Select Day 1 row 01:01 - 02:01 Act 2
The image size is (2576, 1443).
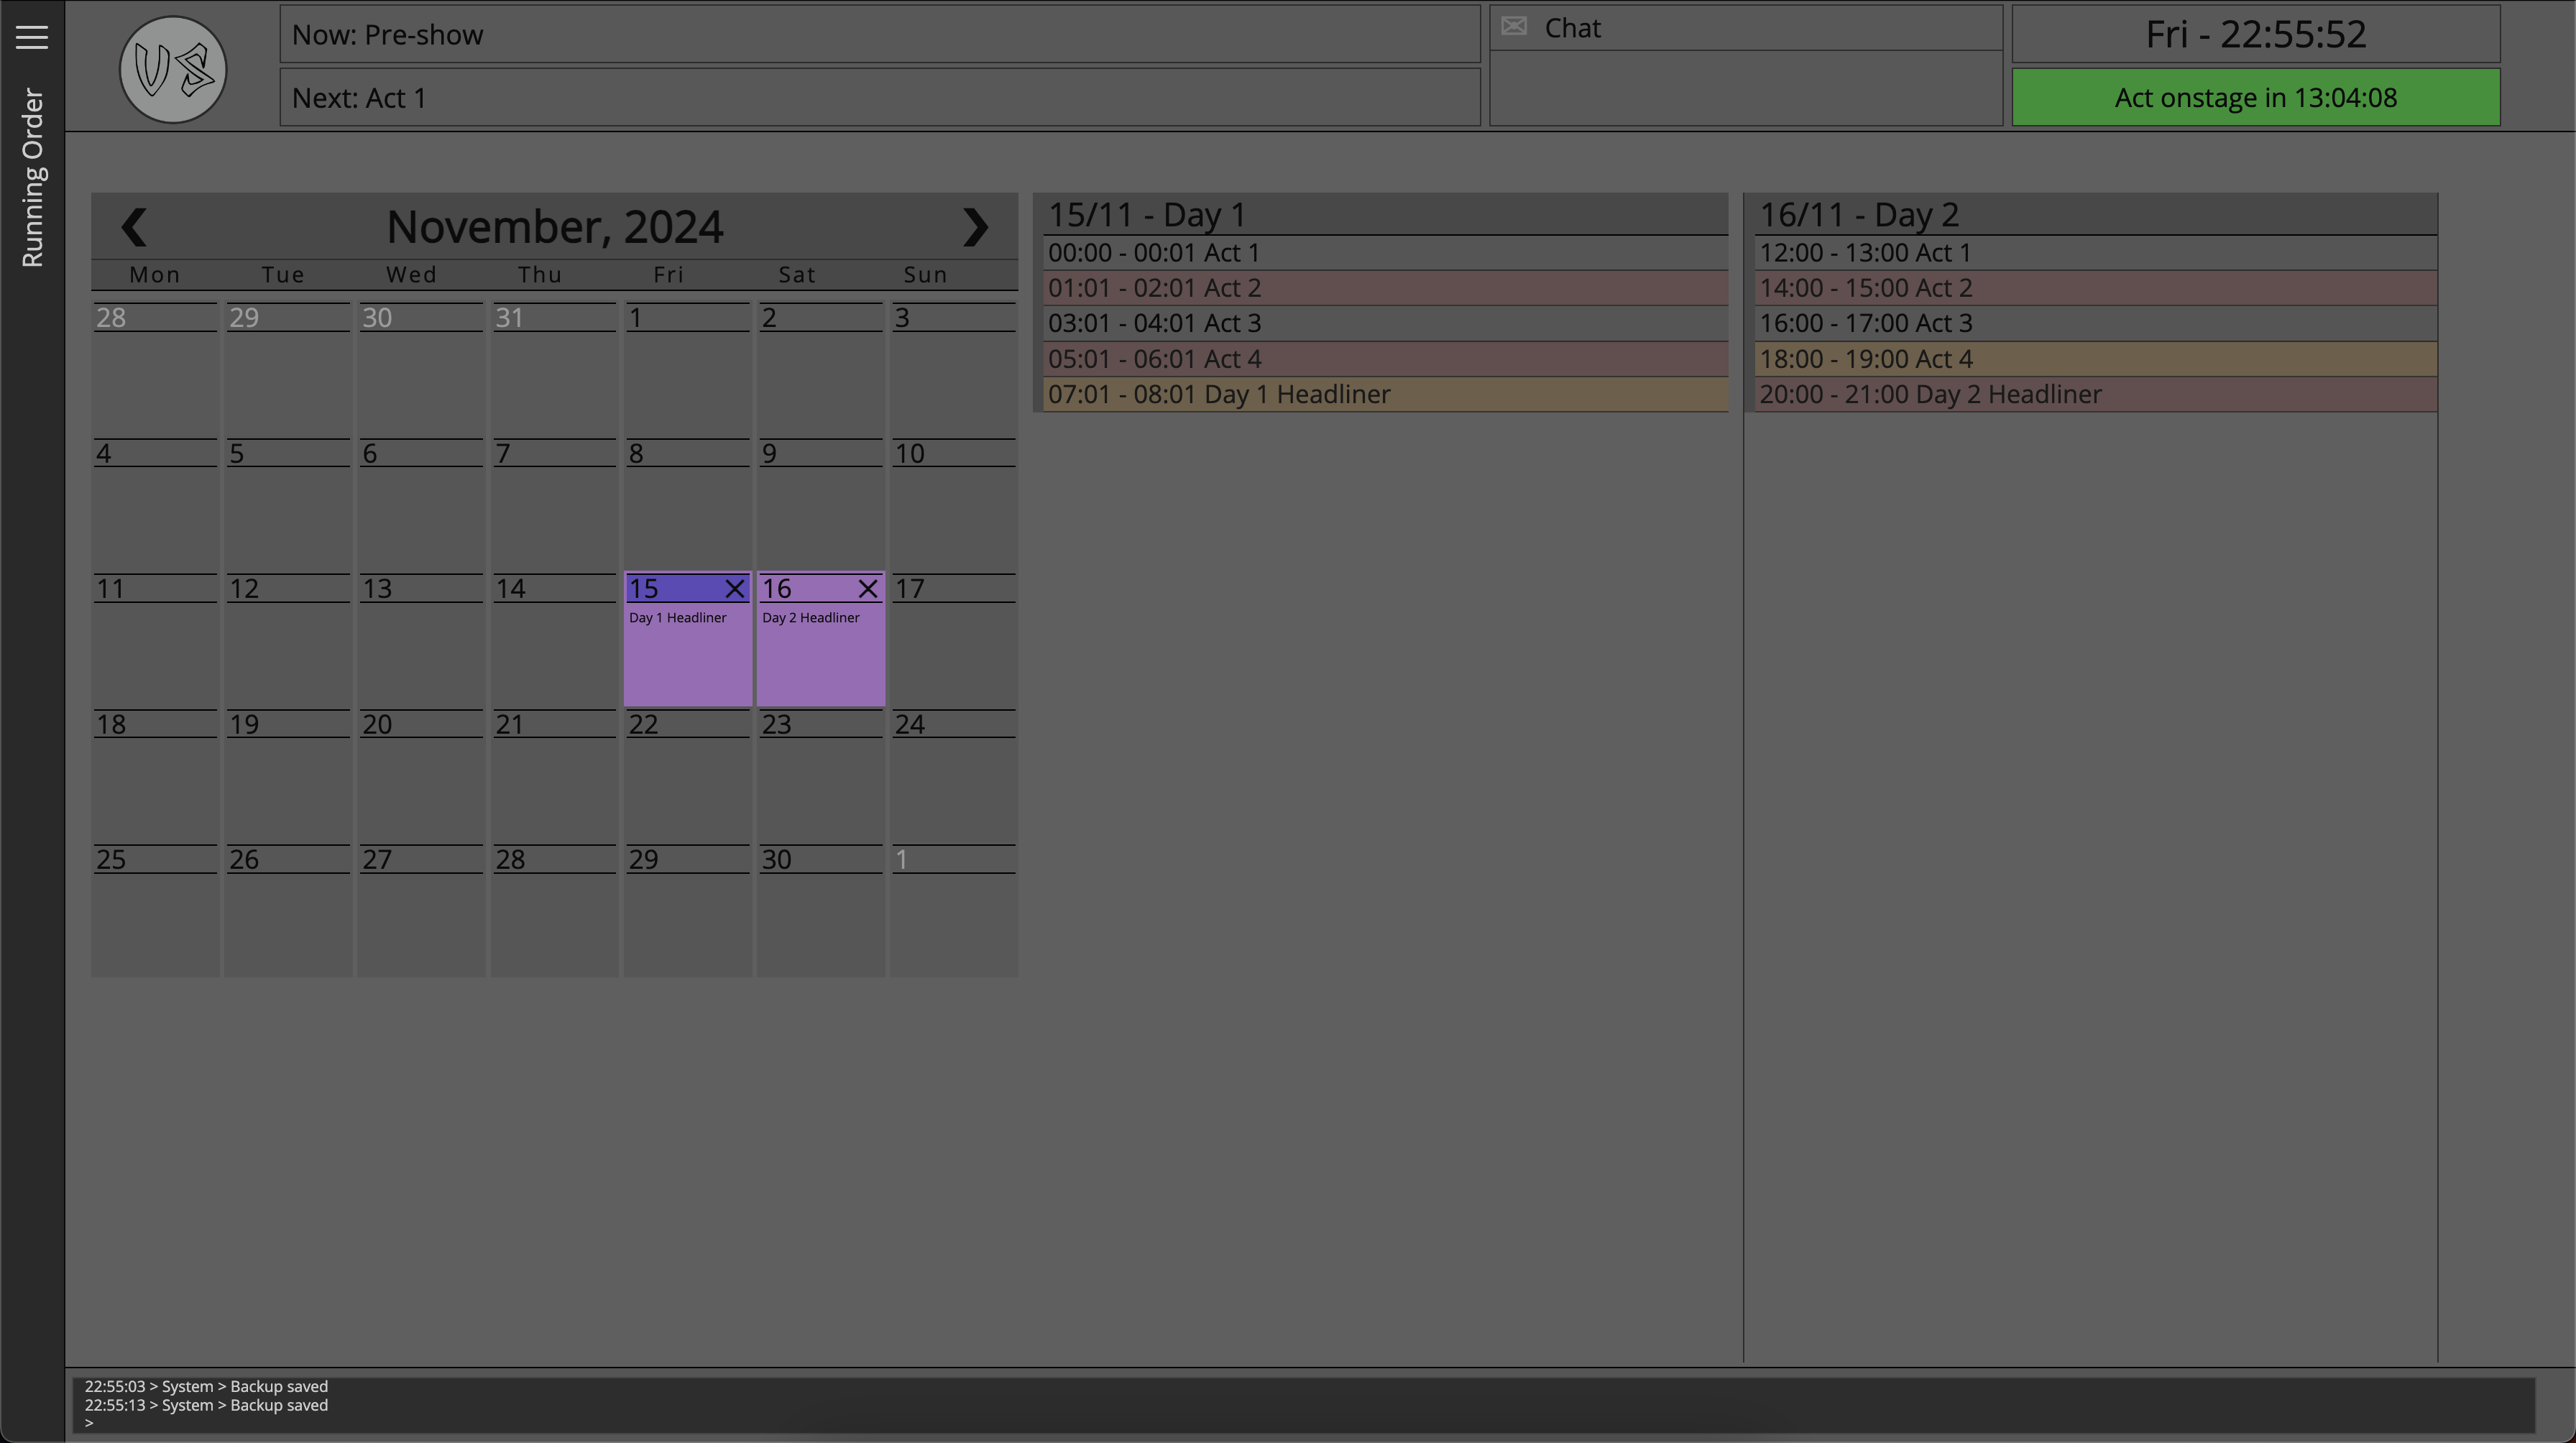click(1386, 288)
